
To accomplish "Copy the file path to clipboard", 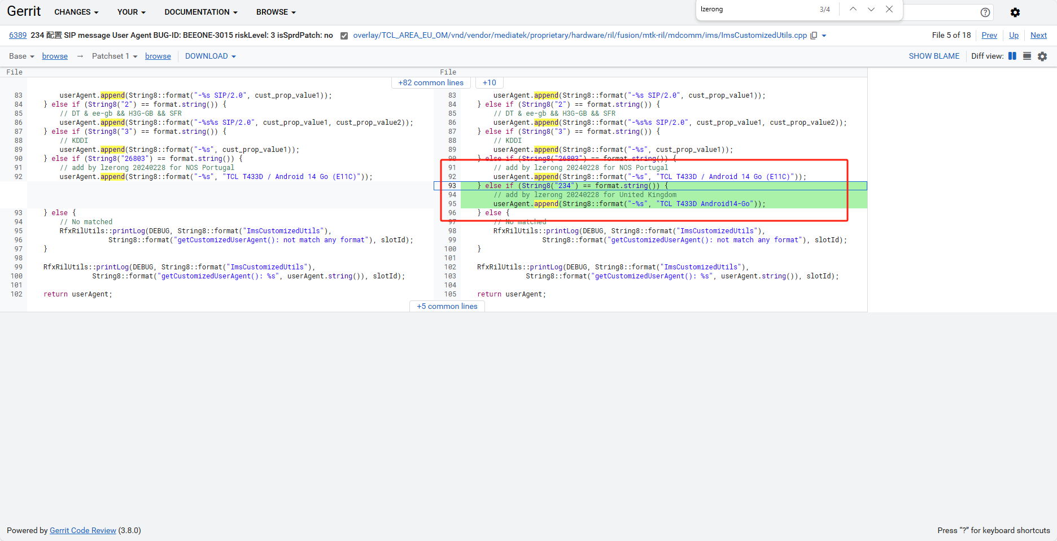I will (x=814, y=35).
